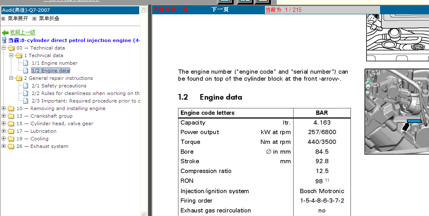Viewport: 429px width, 216px height.
Task: Open 2/3 Important: Required procedure entry
Action: click(x=86, y=101)
